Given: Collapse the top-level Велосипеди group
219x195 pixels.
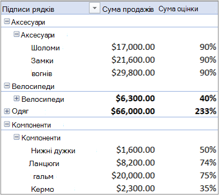Looking at the screenshot, I should tap(6, 86).
